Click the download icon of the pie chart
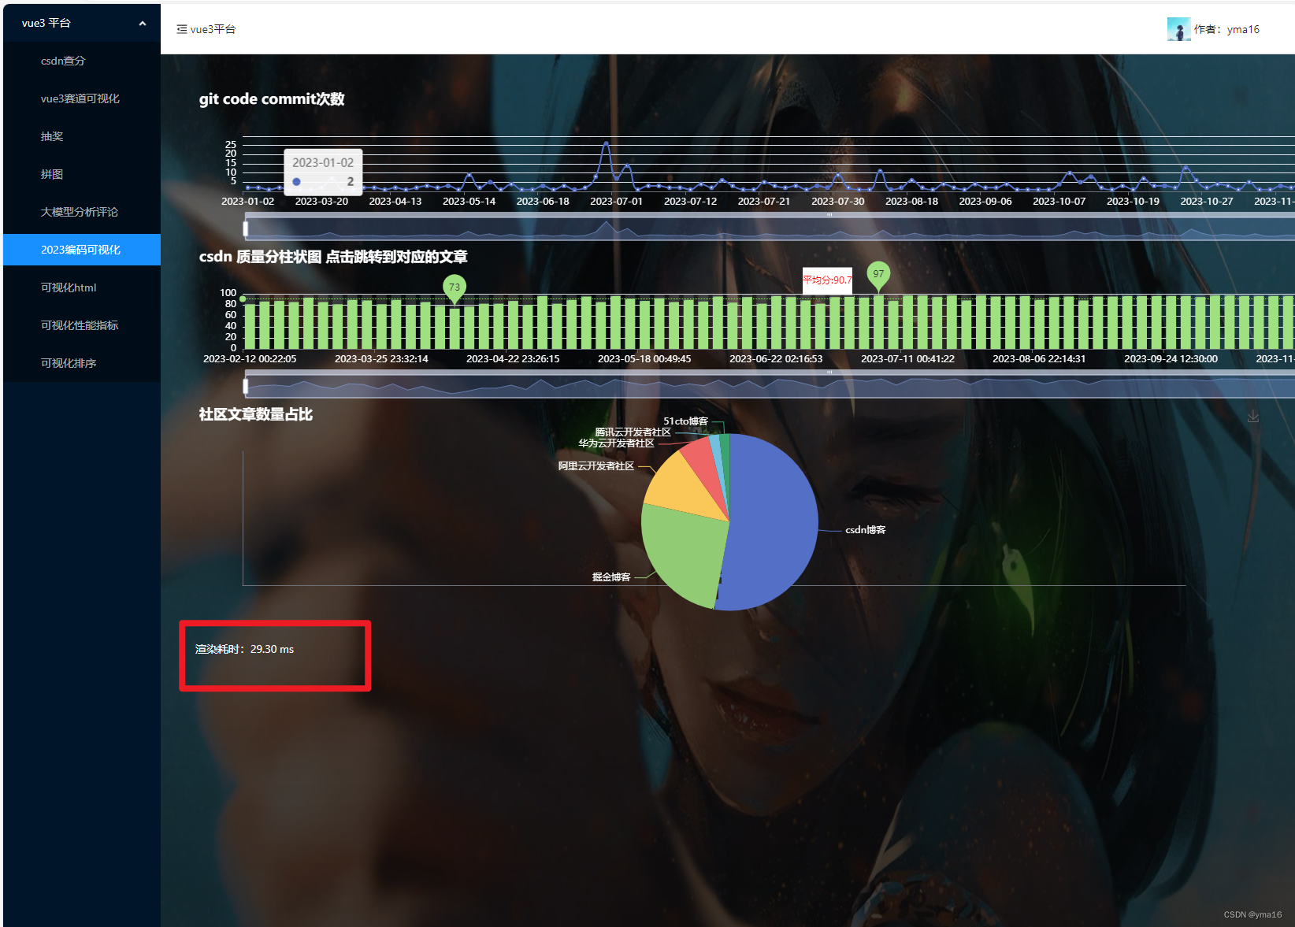Screen dimensions: 1295x927 tap(1253, 417)
